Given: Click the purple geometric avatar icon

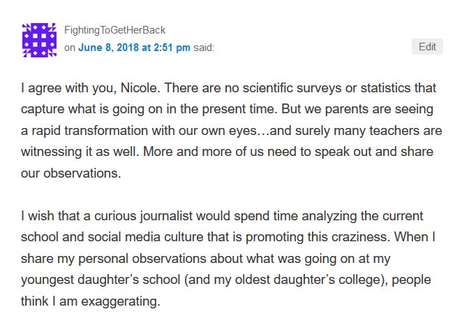Looking at the screenshot, I should 40,40.
